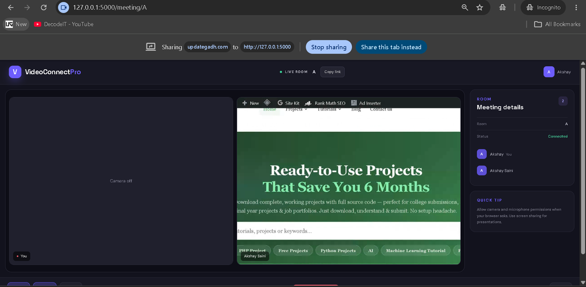Image resolution: width=586 pixels, height=287 pixels.
Task: Click Rank Math SEO in shared toolbar
Action: (x=325, y=103)
